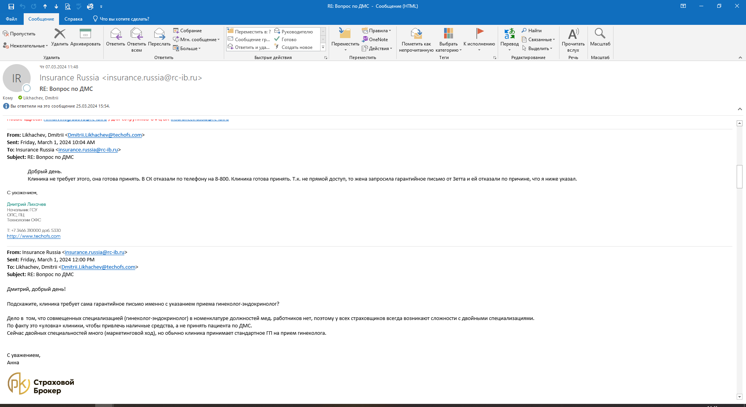The width and height of the screenshot is (746, 407).
Task: Click insurance.russia@rc-ib.ru in the second From line
Action: coord(95,252)
